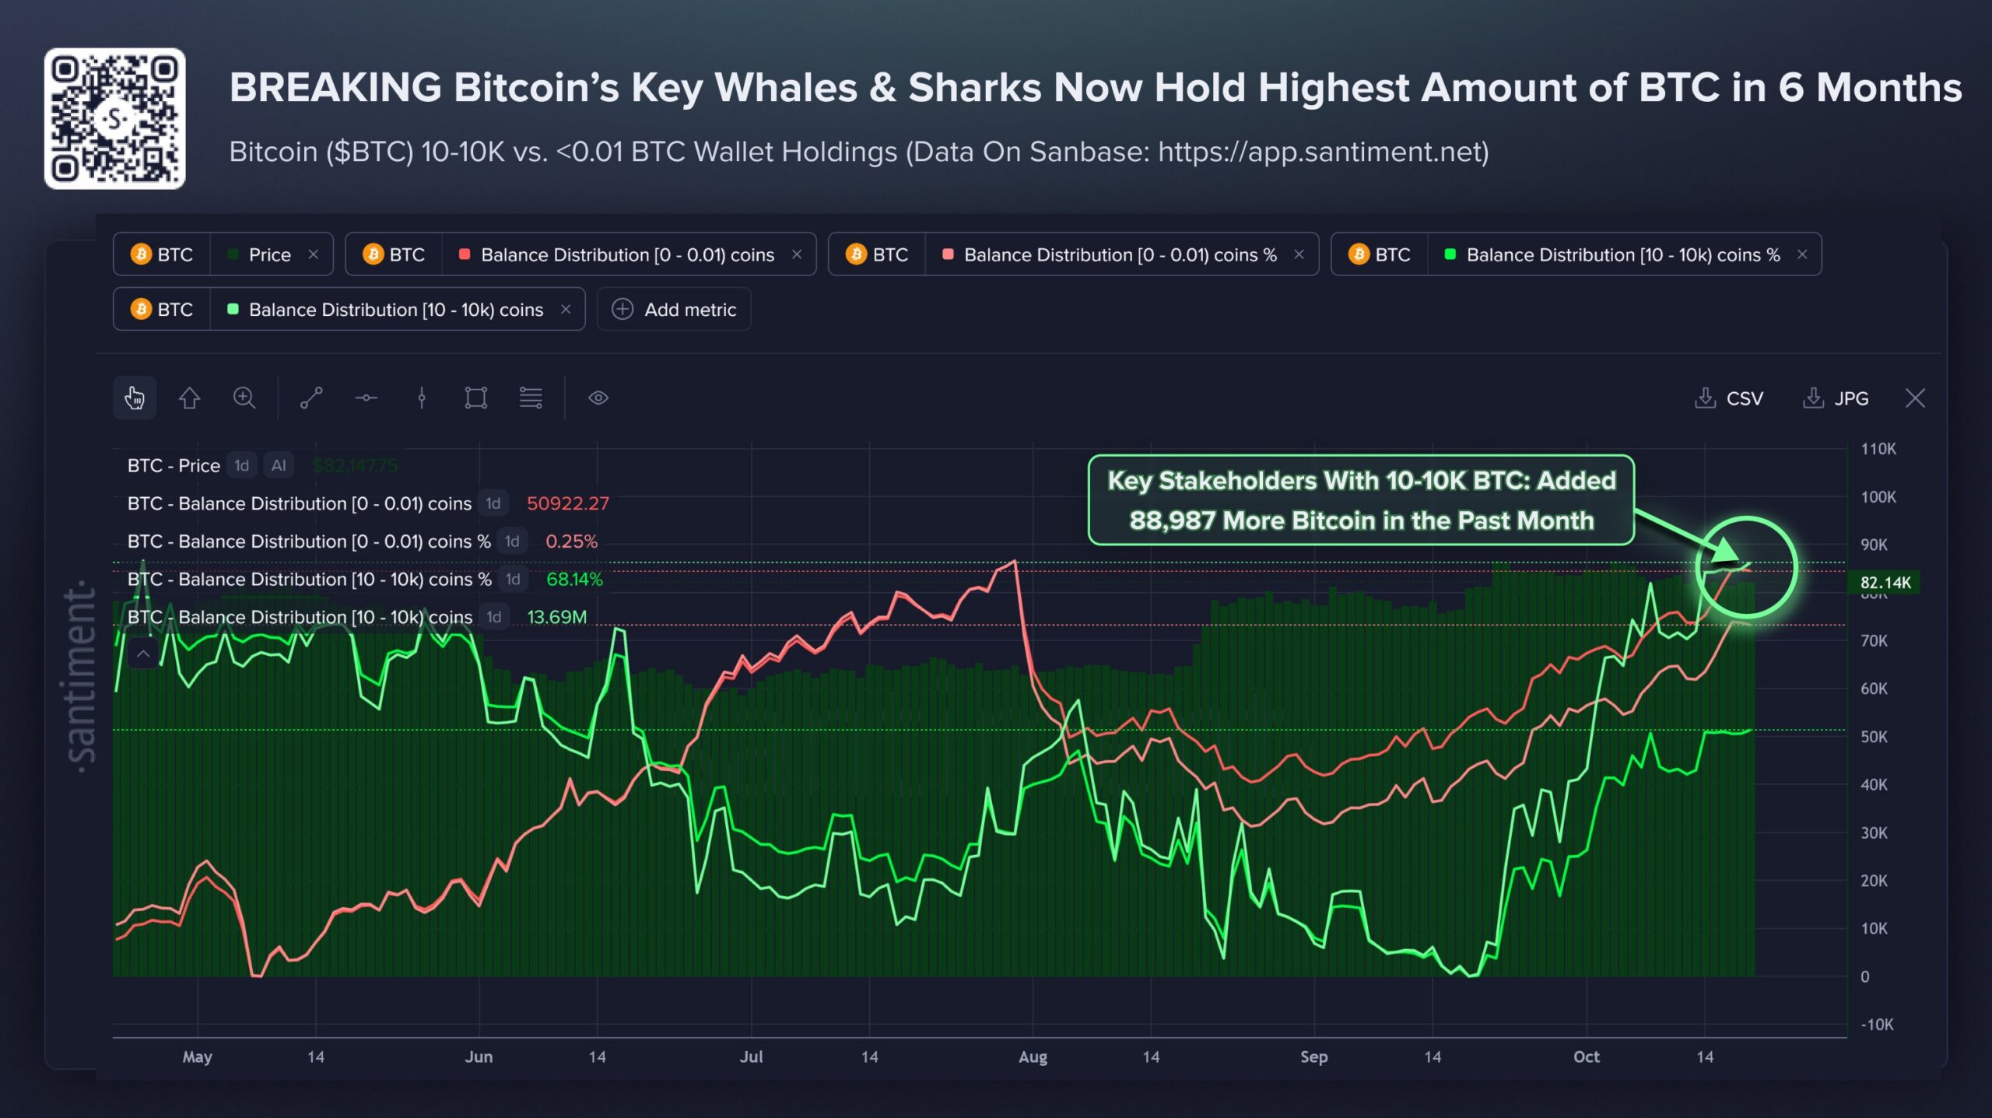Activate the zoom-in magnifier tool
Screen dimensions: 1992x1118
[x=244, y=398]
